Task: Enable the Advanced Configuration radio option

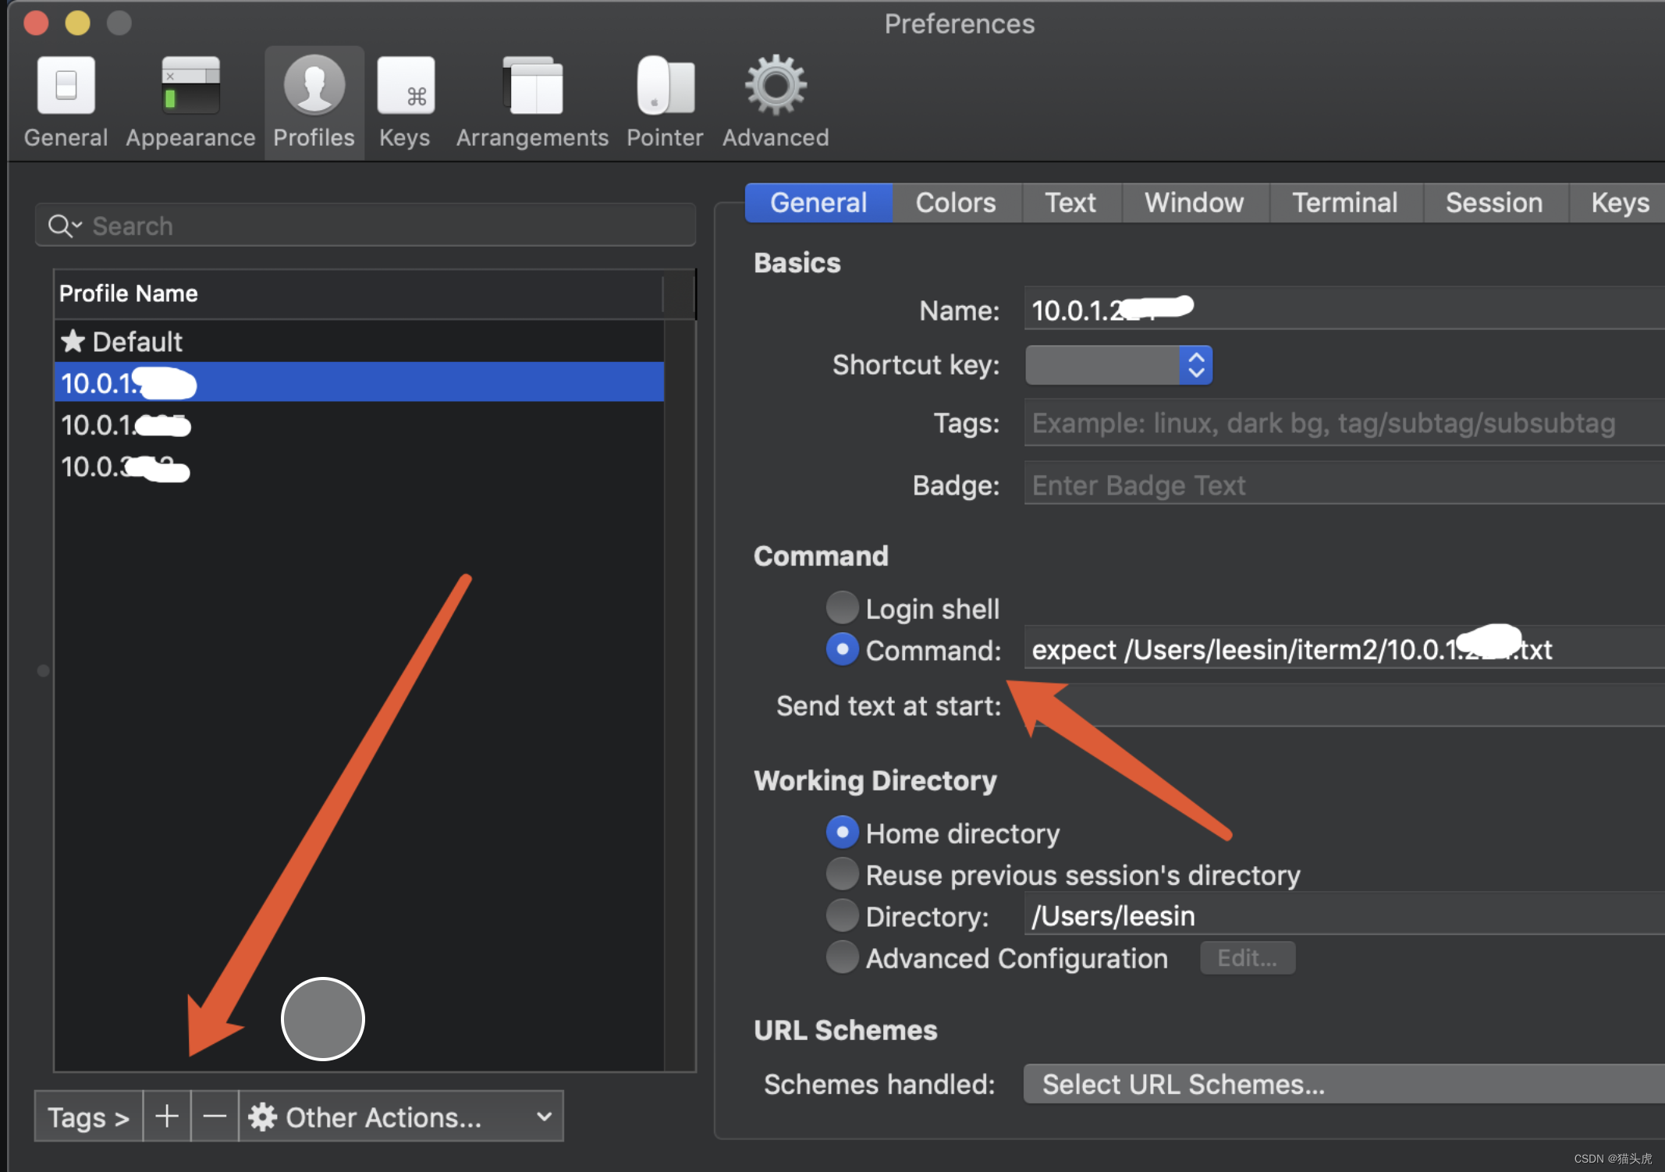Action: [843, 957]
